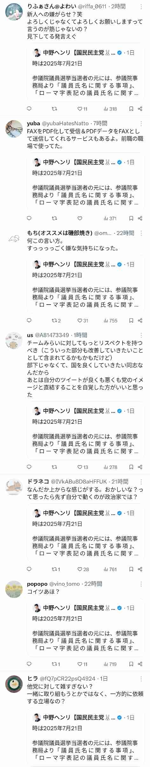Open the @vino_tomo username link
150x767 pixels.
coord(64,584)
